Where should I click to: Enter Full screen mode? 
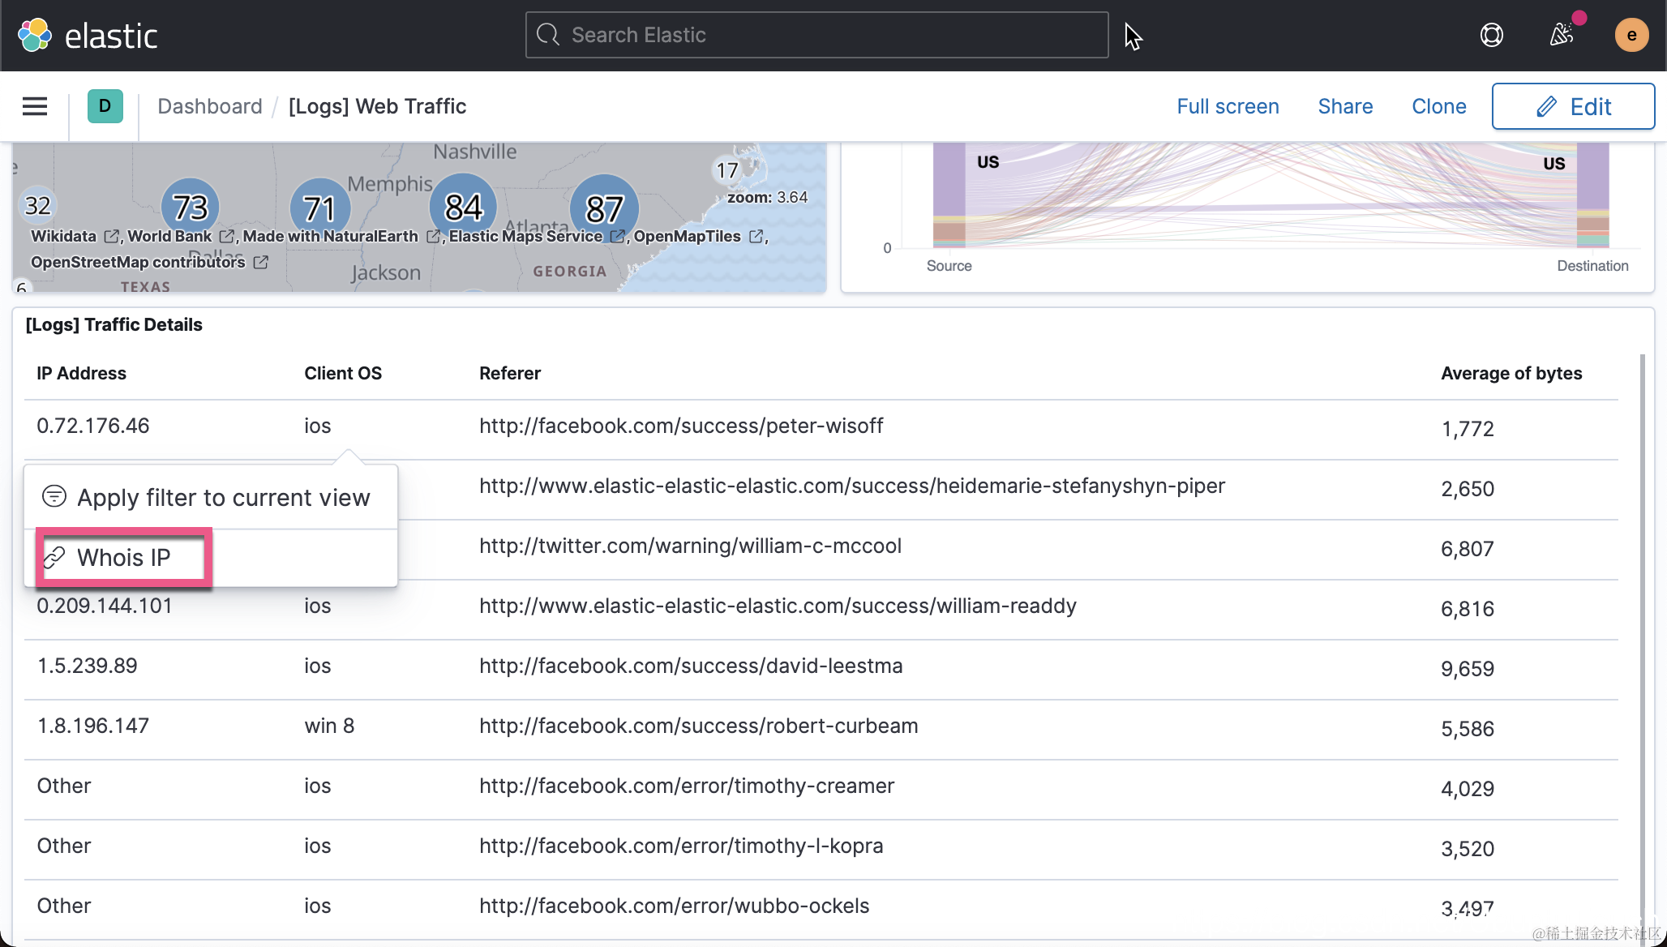(1227, 106)
